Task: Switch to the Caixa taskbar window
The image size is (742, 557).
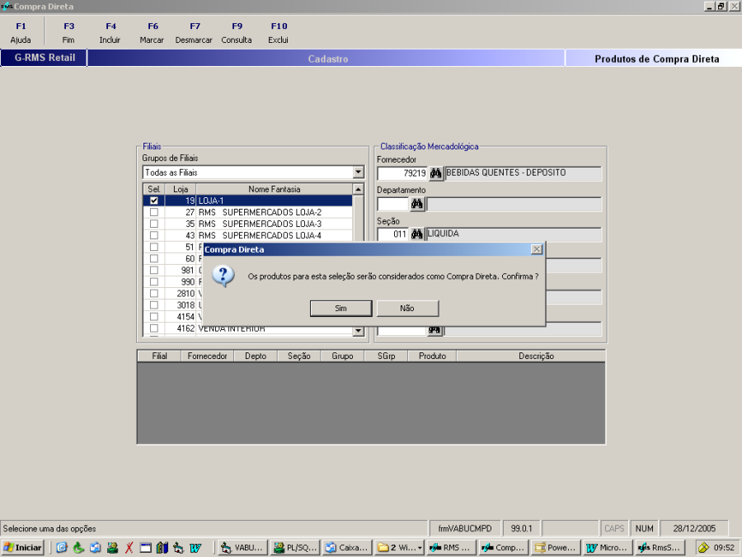Action: coord(348,548)
